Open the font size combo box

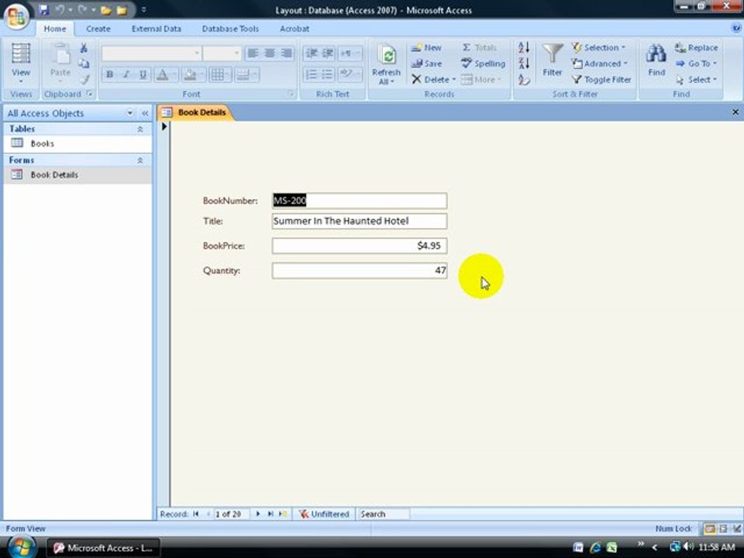click(222, 53)
